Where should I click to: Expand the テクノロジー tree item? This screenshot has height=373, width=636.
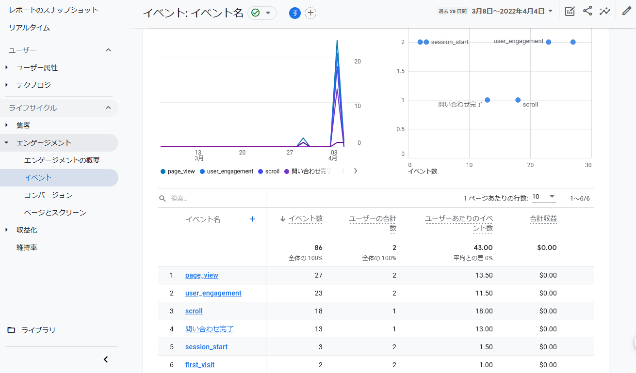7,85
